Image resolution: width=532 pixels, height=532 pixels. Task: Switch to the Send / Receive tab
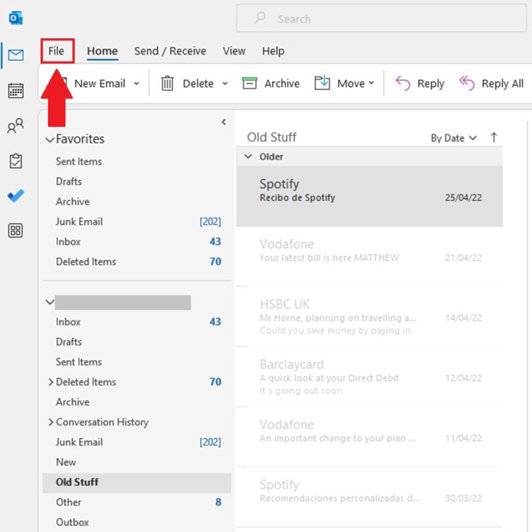pos(170,51)
